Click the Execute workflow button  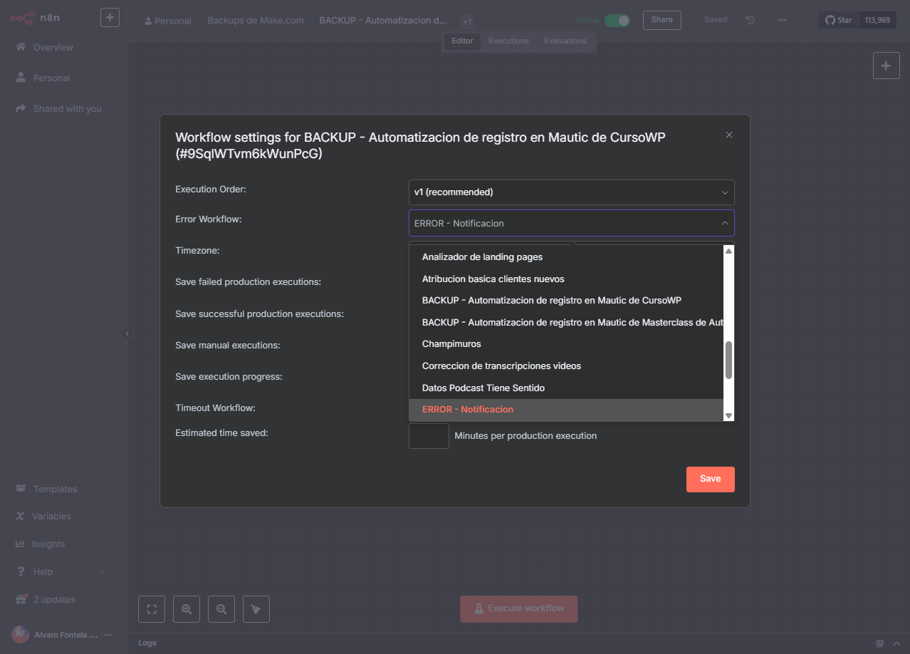519,609
